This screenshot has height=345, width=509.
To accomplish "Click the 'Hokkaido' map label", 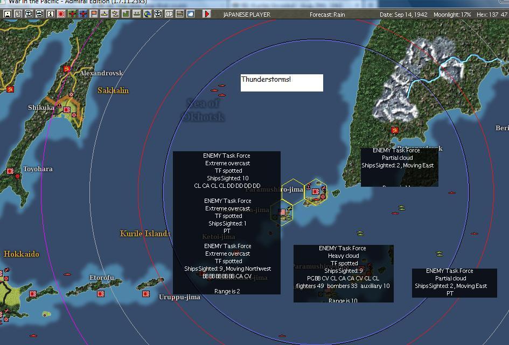I will pyautogui.click(x=22, y=254).
